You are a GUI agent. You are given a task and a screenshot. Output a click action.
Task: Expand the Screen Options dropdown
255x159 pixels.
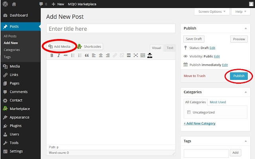[x=212, y=12]
